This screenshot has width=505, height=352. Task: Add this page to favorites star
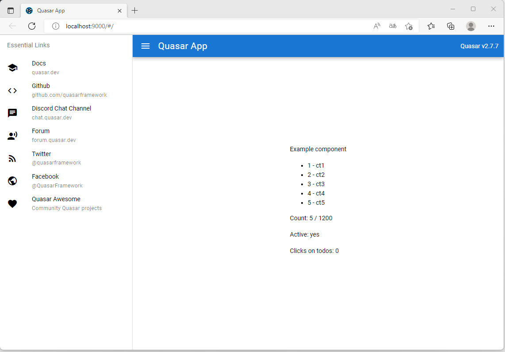(x=409, y=26)
